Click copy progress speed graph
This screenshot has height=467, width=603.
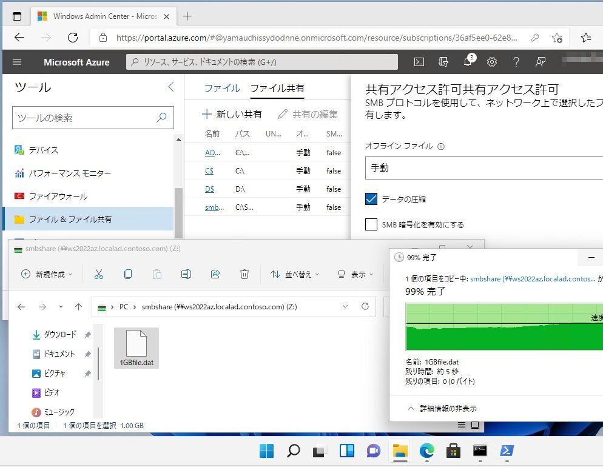[x=504, y=327]
